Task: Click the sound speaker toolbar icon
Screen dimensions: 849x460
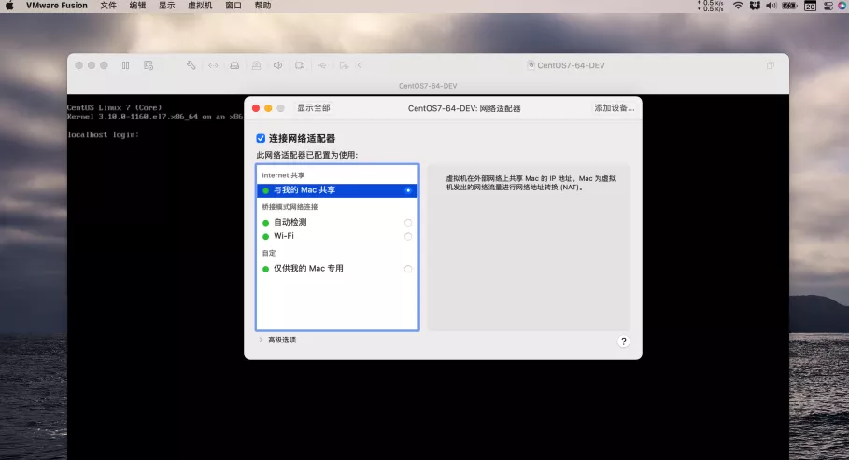Action: pos(277,65)
